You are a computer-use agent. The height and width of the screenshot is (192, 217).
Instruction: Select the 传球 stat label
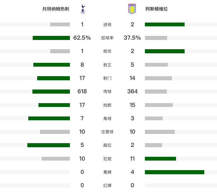click(x=107, y=91)
